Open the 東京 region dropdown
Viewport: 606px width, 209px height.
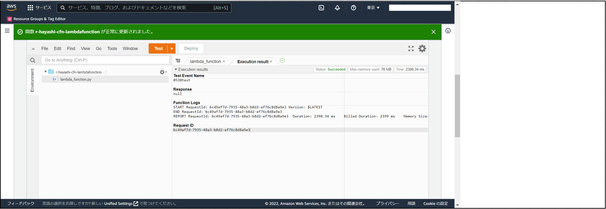point(373,8)
